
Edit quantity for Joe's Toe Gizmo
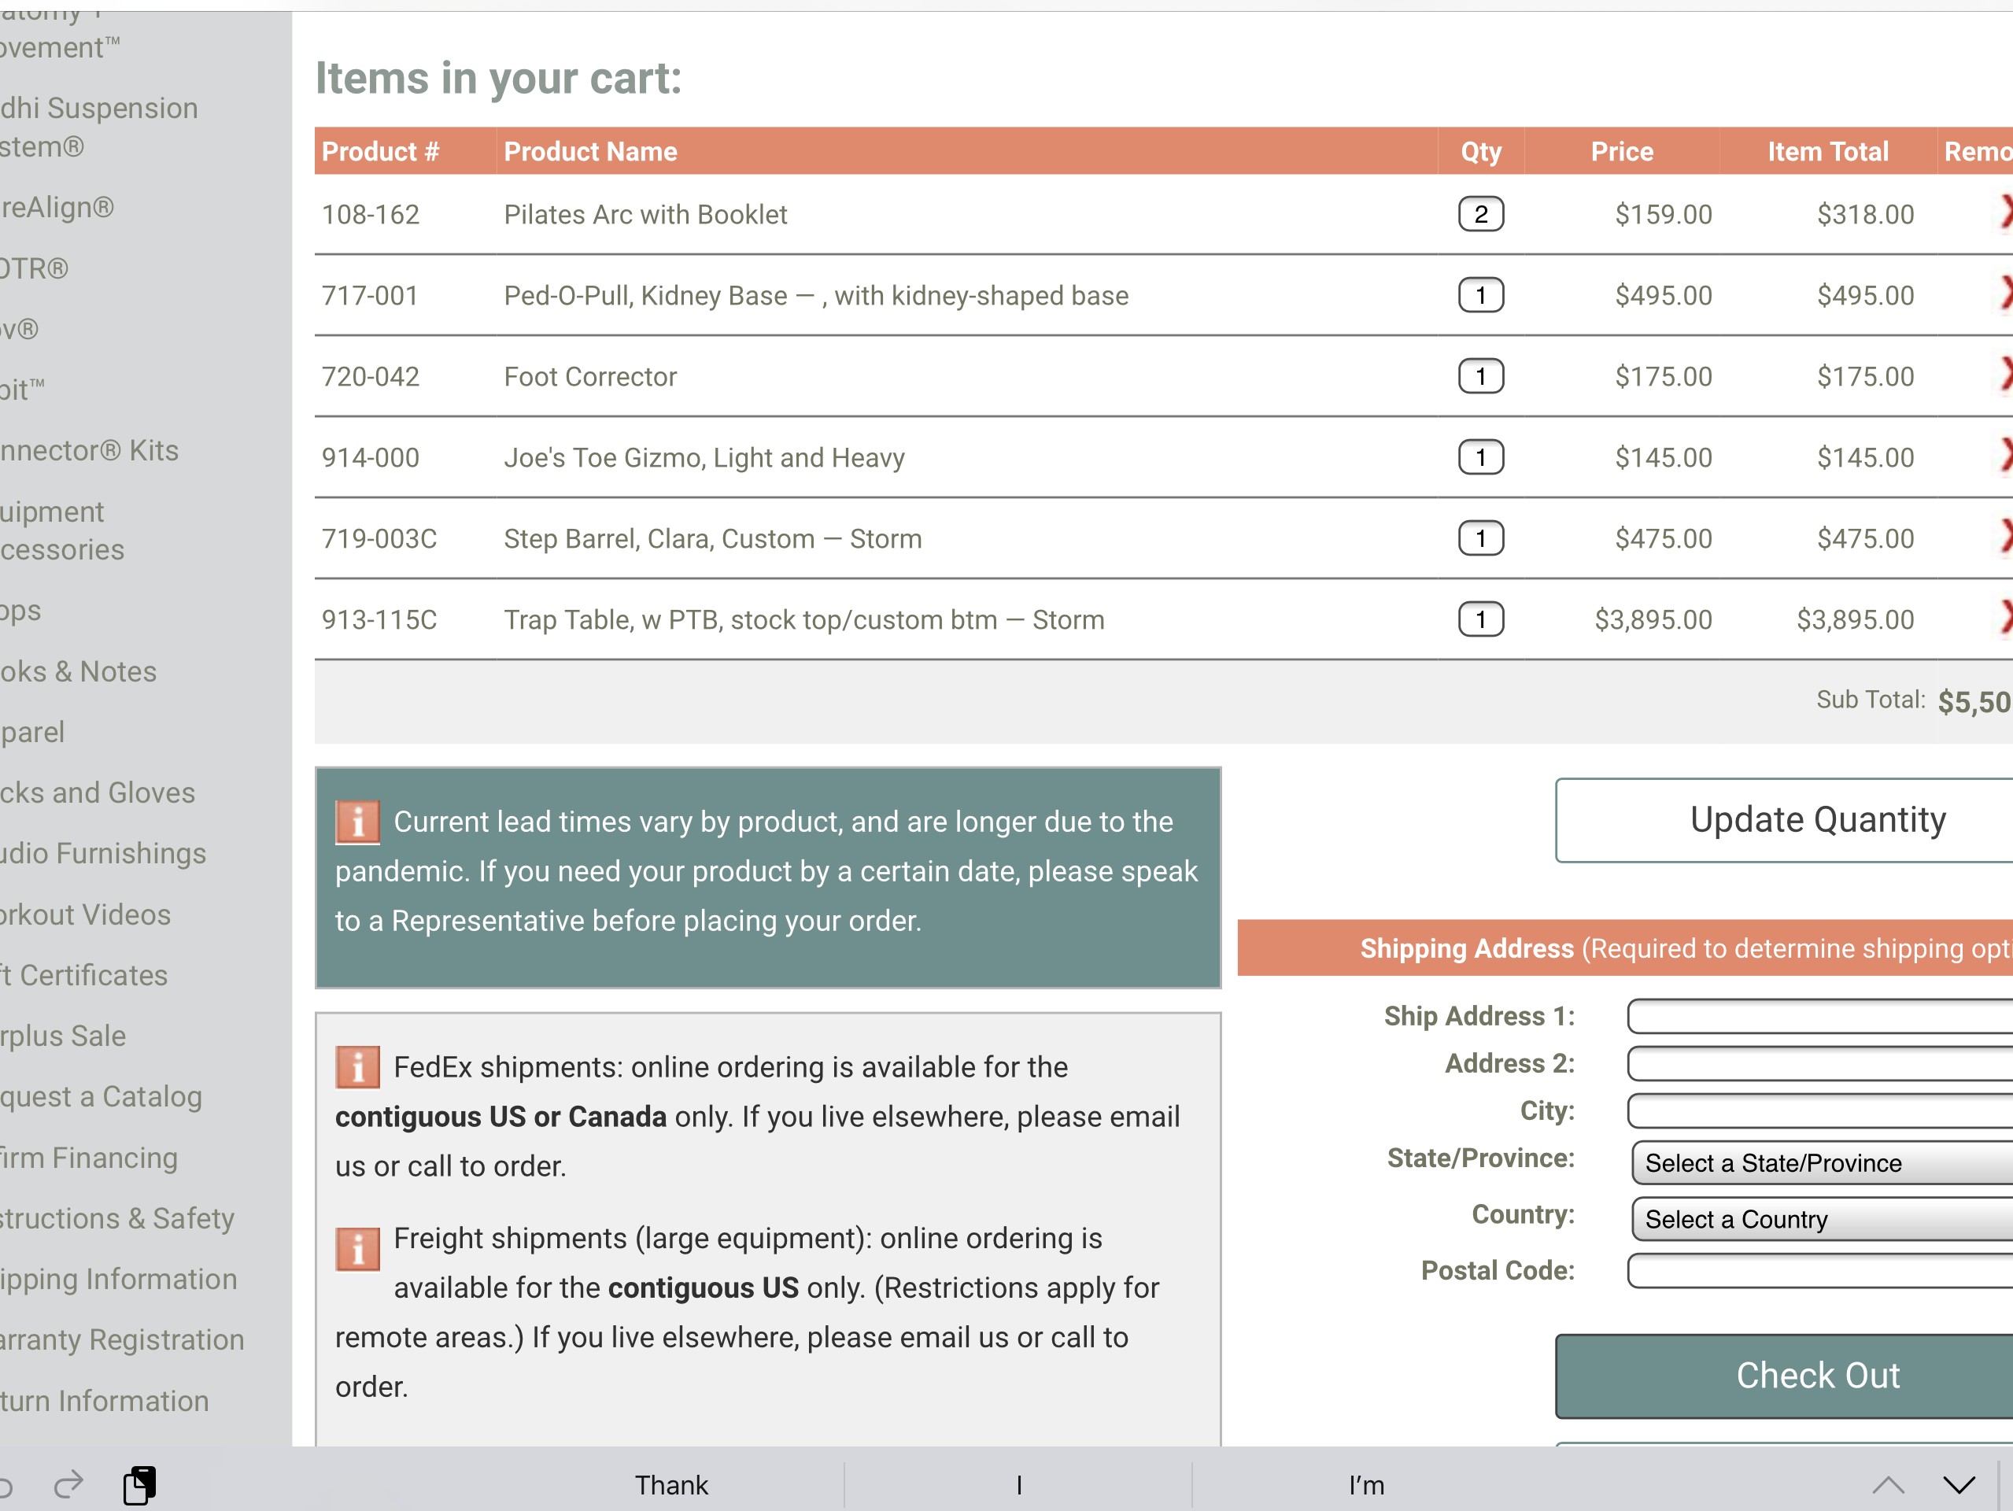pos(1480,457)
